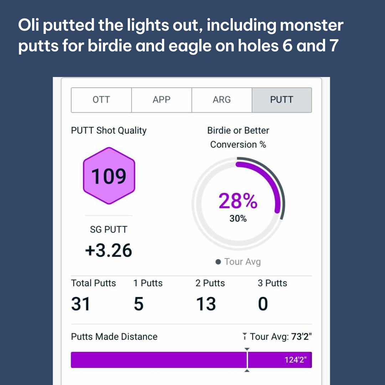Screen dimensions: 385x385
Task: Click the 3 Putts count 0
Action: point(263,304)
